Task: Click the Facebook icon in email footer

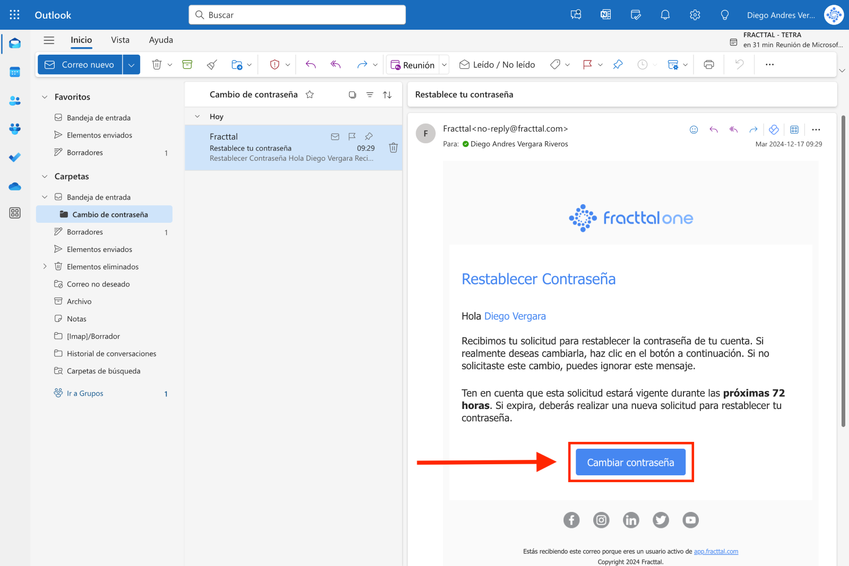Action: click(x=571, y=520)
